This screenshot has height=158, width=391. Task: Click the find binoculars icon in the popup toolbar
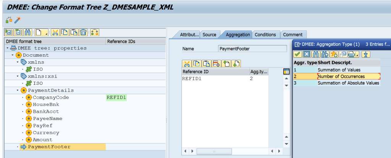tap(316, 54)
